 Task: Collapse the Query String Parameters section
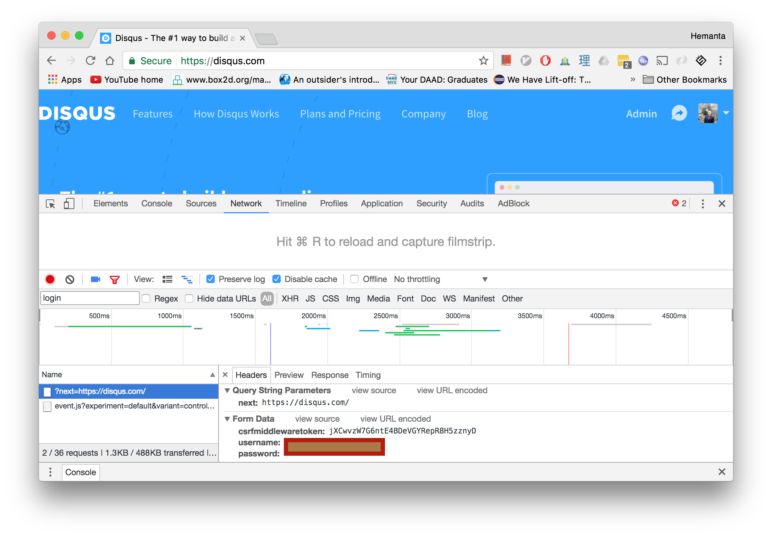(x=227, y=390)
